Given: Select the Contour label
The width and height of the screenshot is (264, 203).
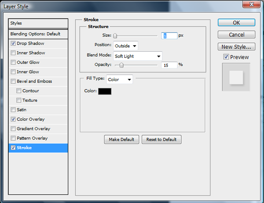Looking at the screenshot, I should pos(31,91).
